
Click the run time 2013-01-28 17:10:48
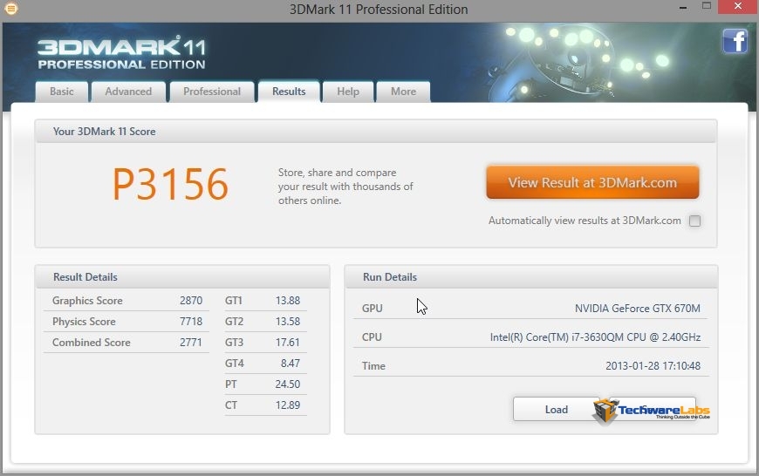tap(653, 365)
